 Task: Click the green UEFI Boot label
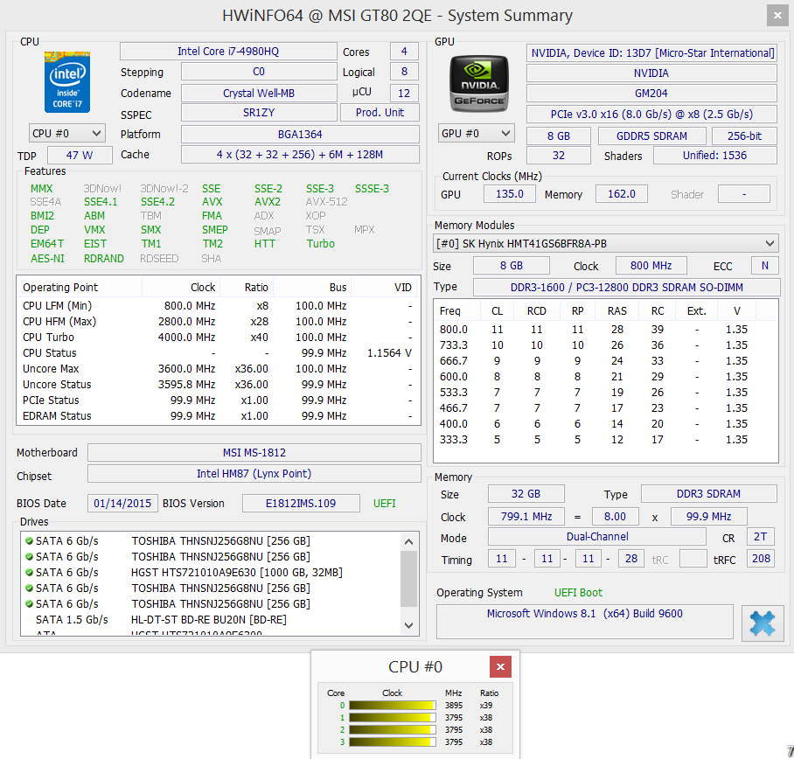click(x=578, y=592)
